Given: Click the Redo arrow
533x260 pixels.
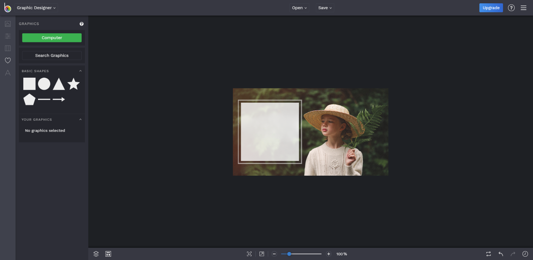Looking at the screenshot, I should [513, 254].
